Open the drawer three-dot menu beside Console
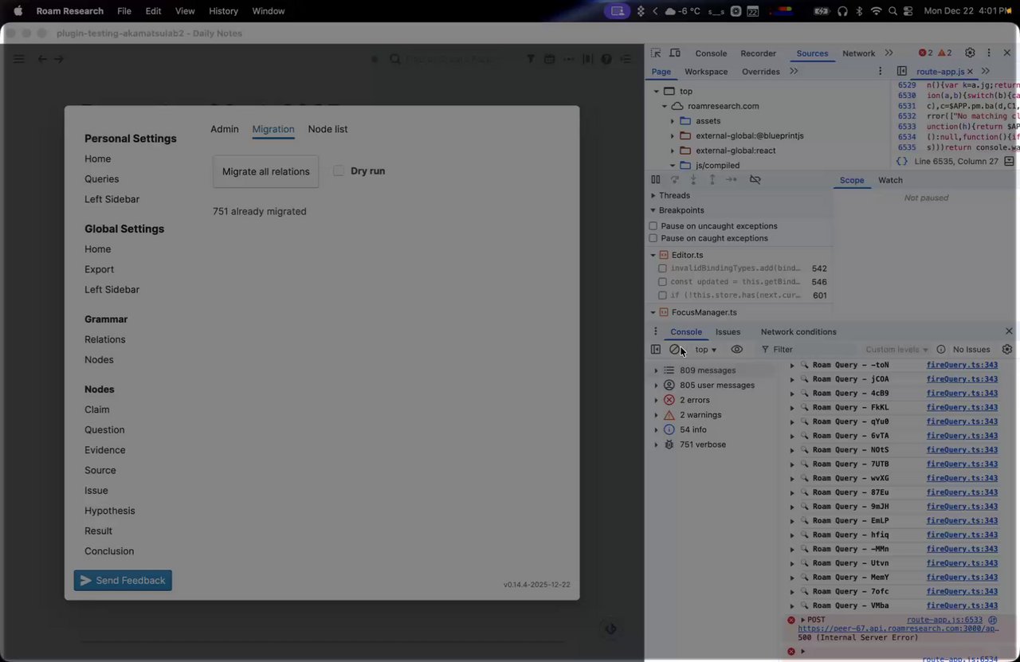The height and width of the screenshot is (662, 1020). [656, 332]
